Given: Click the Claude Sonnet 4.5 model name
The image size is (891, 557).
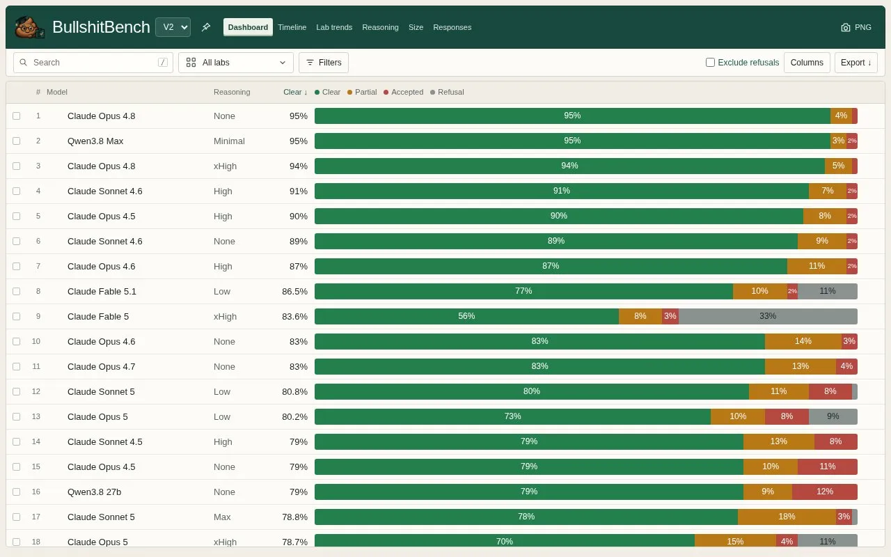Looking at the screenshot, I should pyautogui.click(x=105, y=442).
